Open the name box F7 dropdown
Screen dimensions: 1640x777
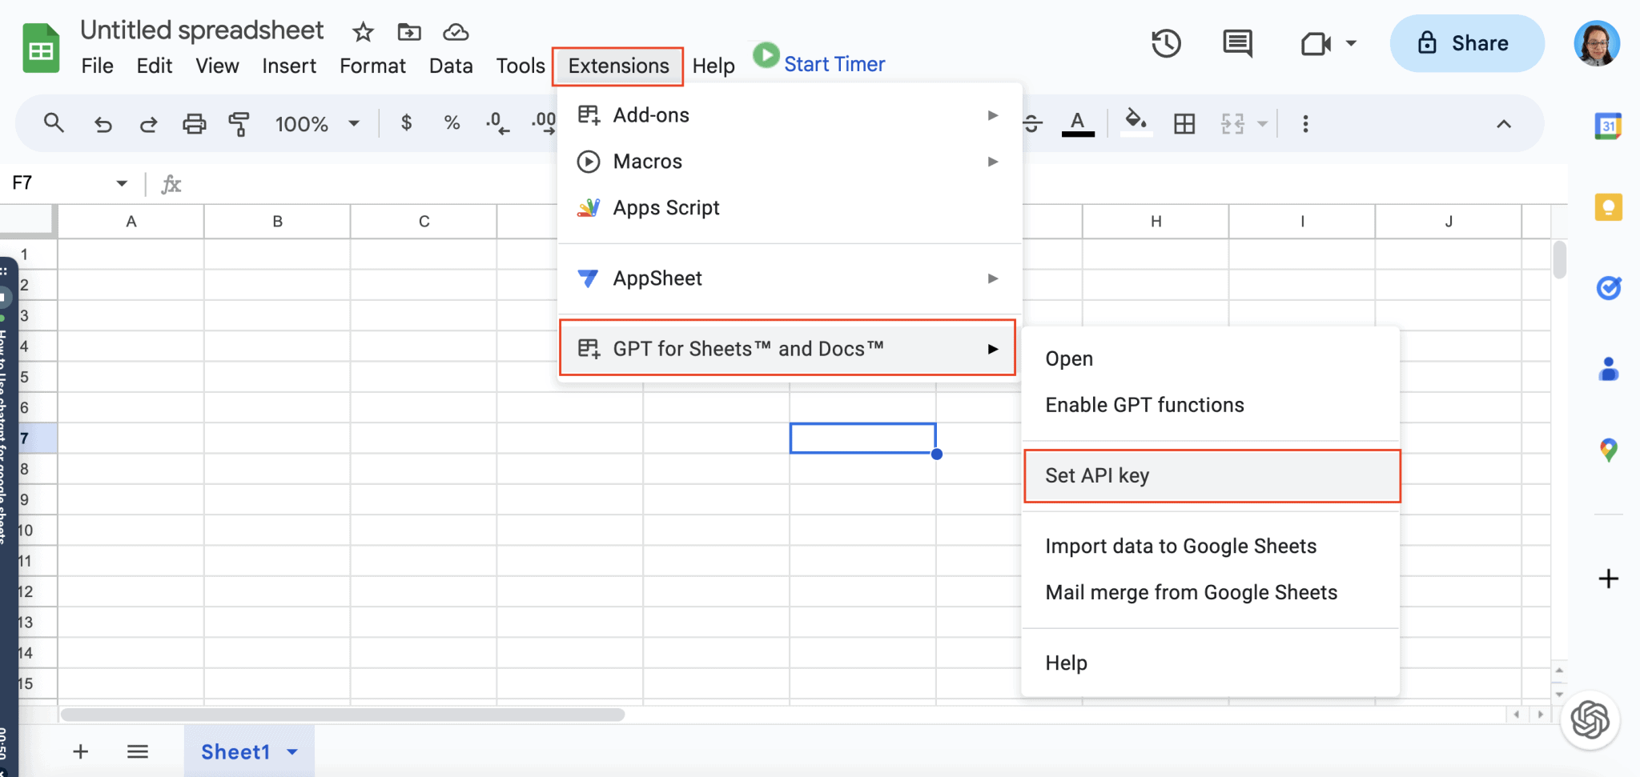[122, 183]
